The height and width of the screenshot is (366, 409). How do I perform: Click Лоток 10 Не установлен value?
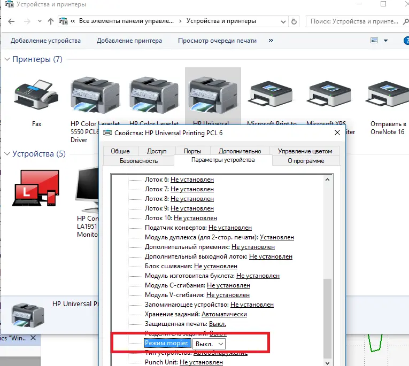[195, 218]
